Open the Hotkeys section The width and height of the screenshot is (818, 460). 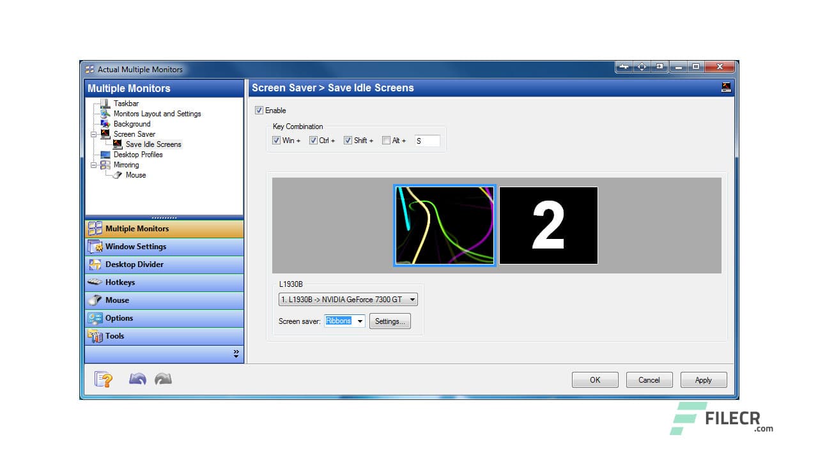(x=164, y=282)
